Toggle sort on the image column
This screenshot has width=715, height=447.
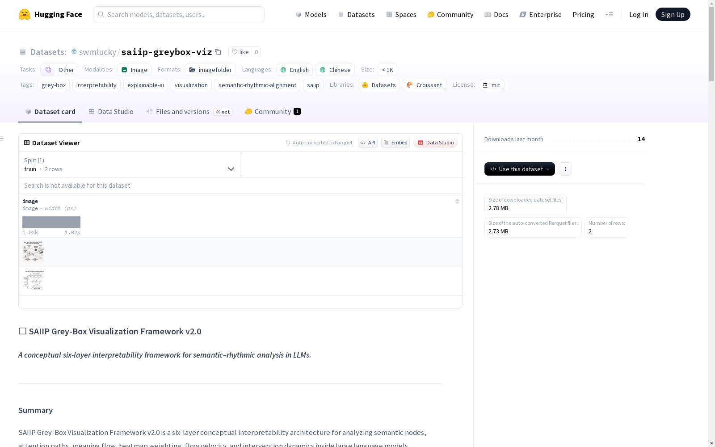tap(457, 201)
